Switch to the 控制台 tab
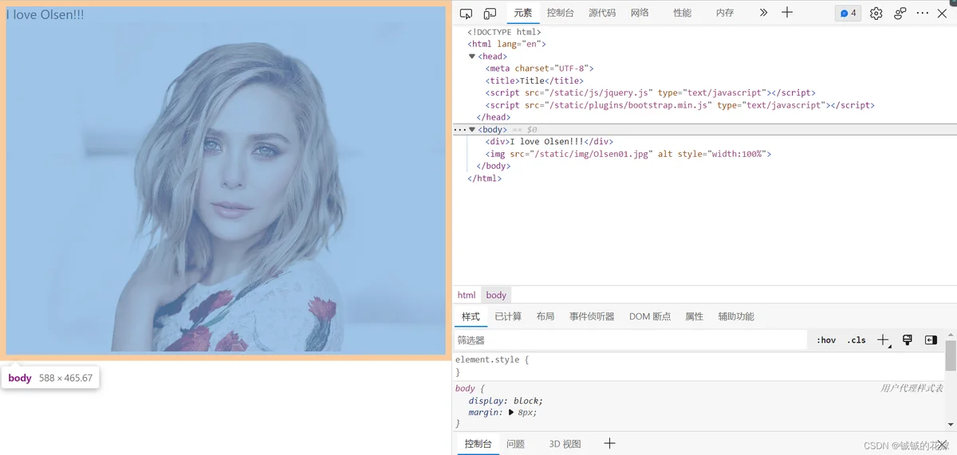This screenshot has height=455, width=957. pyautogui.click(x=560, y=13)
